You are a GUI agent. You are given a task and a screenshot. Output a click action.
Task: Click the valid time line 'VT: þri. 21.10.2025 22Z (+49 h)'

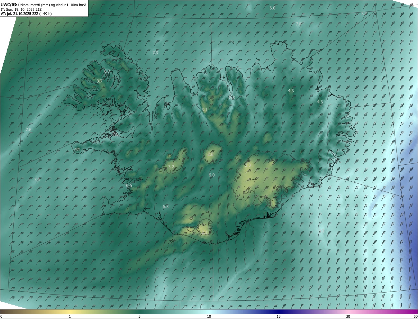26,14
